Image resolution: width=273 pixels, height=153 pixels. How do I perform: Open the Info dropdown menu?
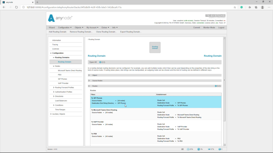[x=115, y=28]
